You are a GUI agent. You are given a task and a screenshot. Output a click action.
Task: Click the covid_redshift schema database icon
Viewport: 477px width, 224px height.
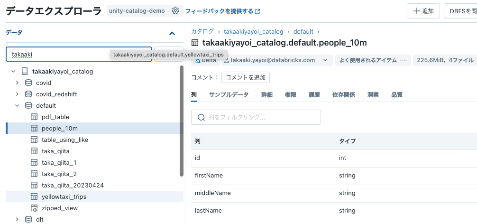tap(28, 94)
